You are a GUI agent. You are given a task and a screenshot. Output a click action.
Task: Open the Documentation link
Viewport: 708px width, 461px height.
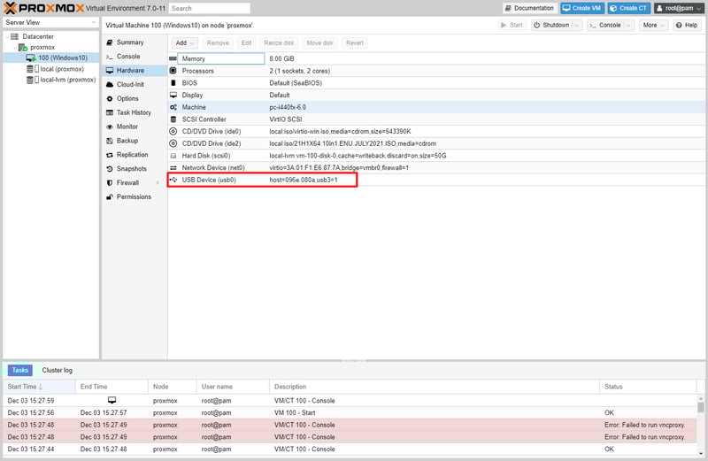click(528, 8)
